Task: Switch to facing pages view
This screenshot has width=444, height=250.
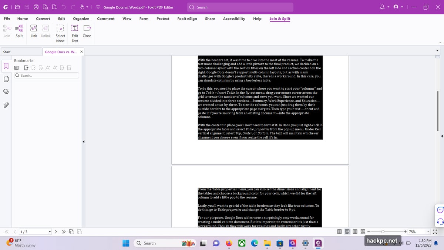Action: point(355,231)
